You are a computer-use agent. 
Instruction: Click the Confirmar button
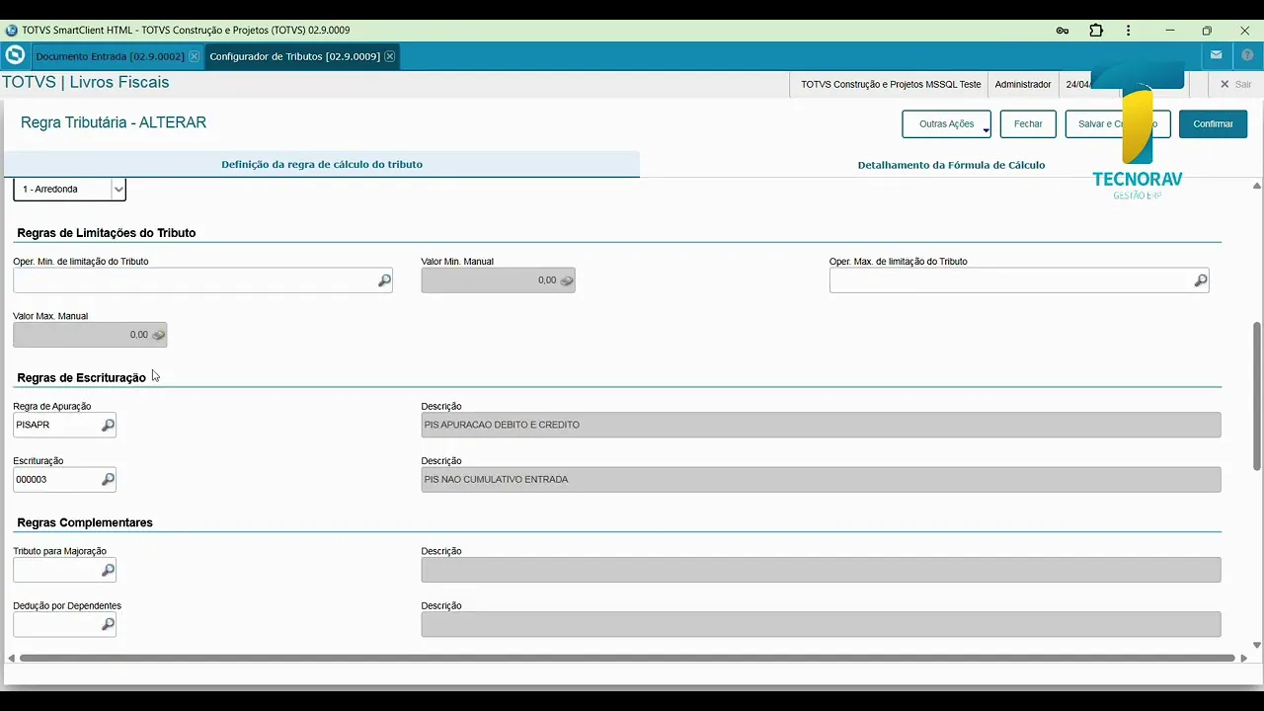coord(1213,124)
